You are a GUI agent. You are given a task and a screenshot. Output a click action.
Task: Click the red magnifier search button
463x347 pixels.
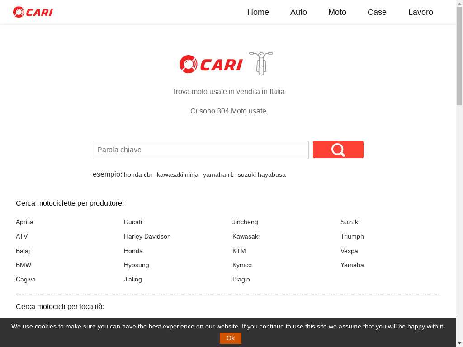(x=338, y=150)
